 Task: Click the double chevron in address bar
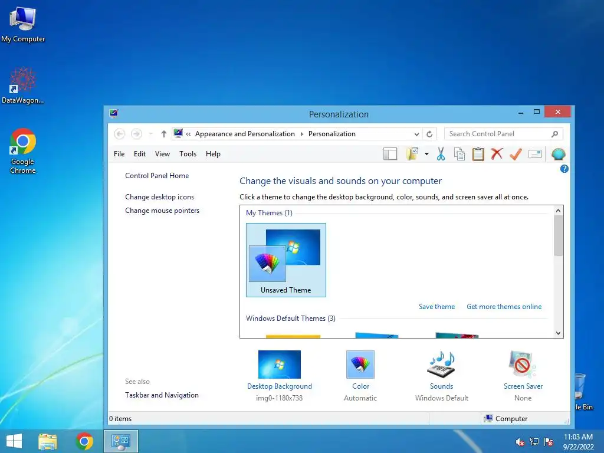point(188,134)
